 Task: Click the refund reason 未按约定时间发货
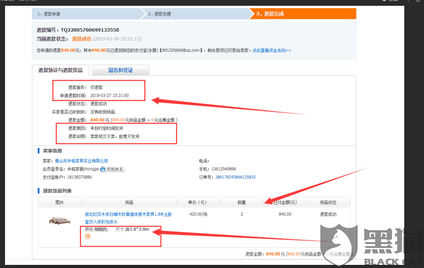(106, 128)
